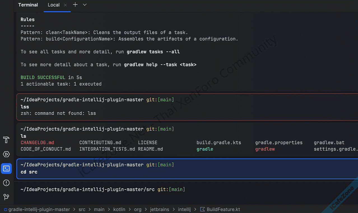Open the kotlin breadcrumb folder
The width and height of the screenshot is (358, 213).
click(x=119, y=209)
